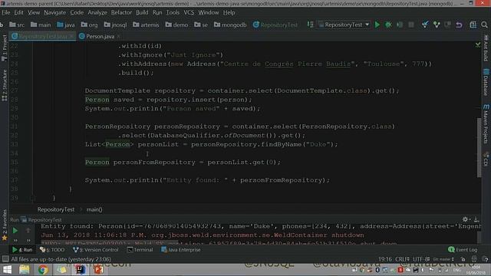Open the Refactor menu
The width and height of the screenshot is (491, 276).
[121, 12]
